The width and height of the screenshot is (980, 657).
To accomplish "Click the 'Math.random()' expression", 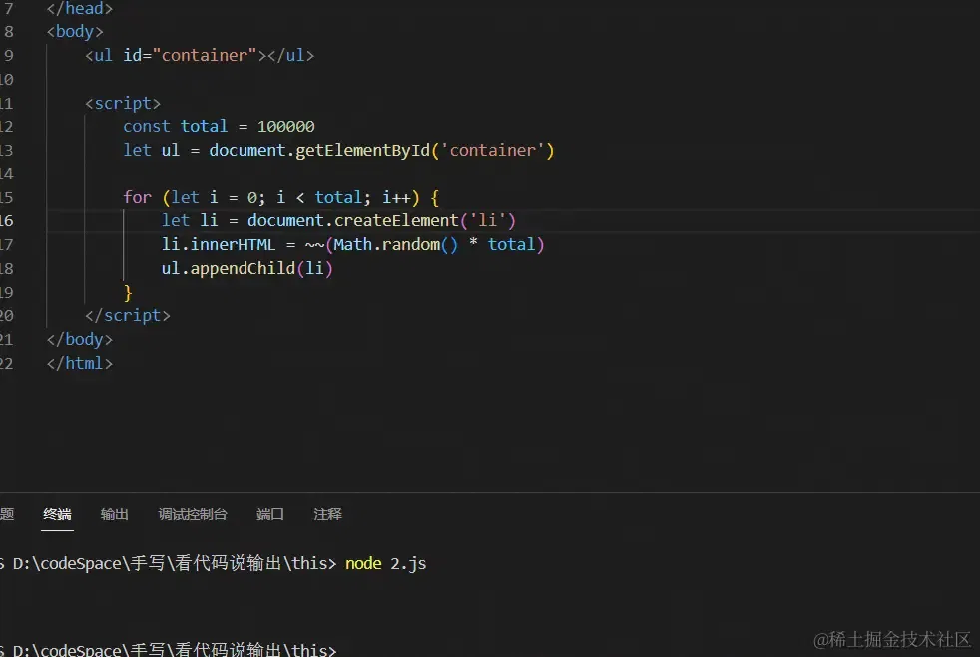I will click(x=395, y=245).
